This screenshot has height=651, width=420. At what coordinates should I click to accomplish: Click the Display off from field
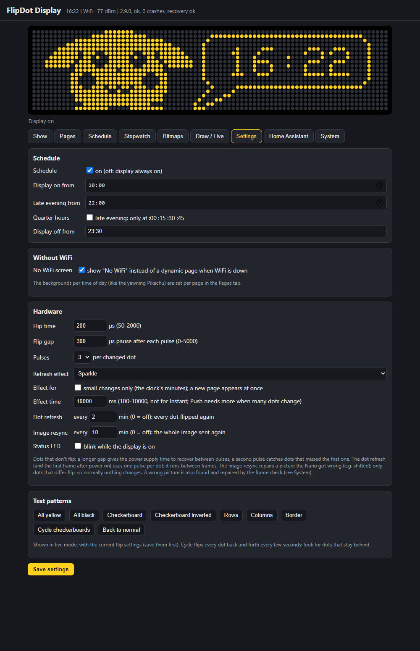pyautogui.click(x=236, y=231)
